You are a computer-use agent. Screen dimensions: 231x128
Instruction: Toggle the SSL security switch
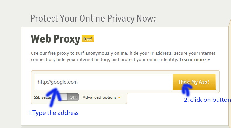tap(68, 97)
